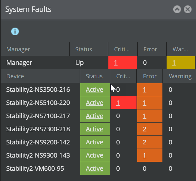Close the System Faults panel
This screenshot has width=196, height=181.
click(188, 9)
